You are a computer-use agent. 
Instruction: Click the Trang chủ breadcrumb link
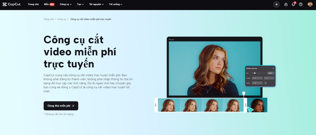click(x=48, y=19)
